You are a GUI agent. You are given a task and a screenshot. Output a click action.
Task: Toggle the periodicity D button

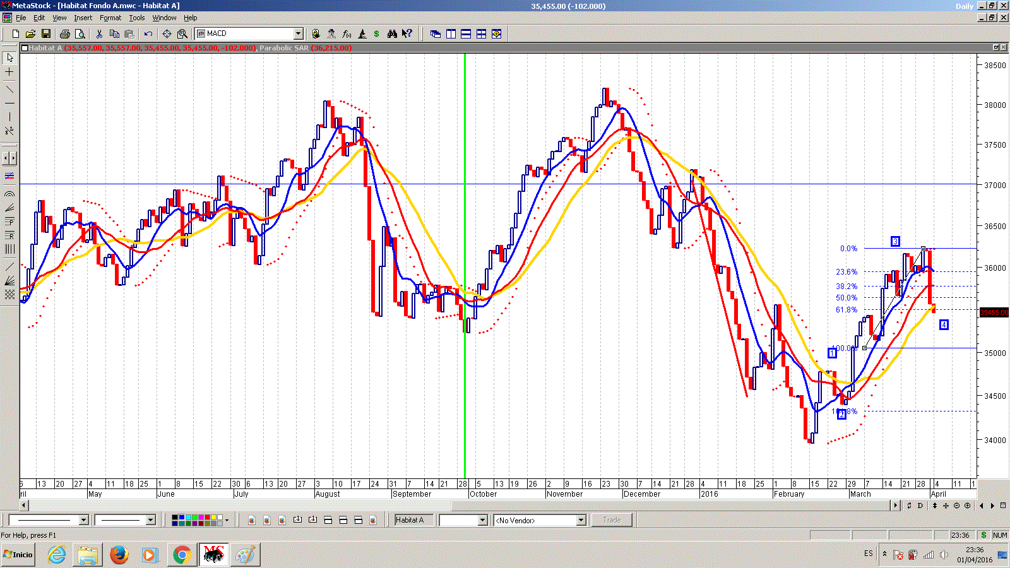920,506
